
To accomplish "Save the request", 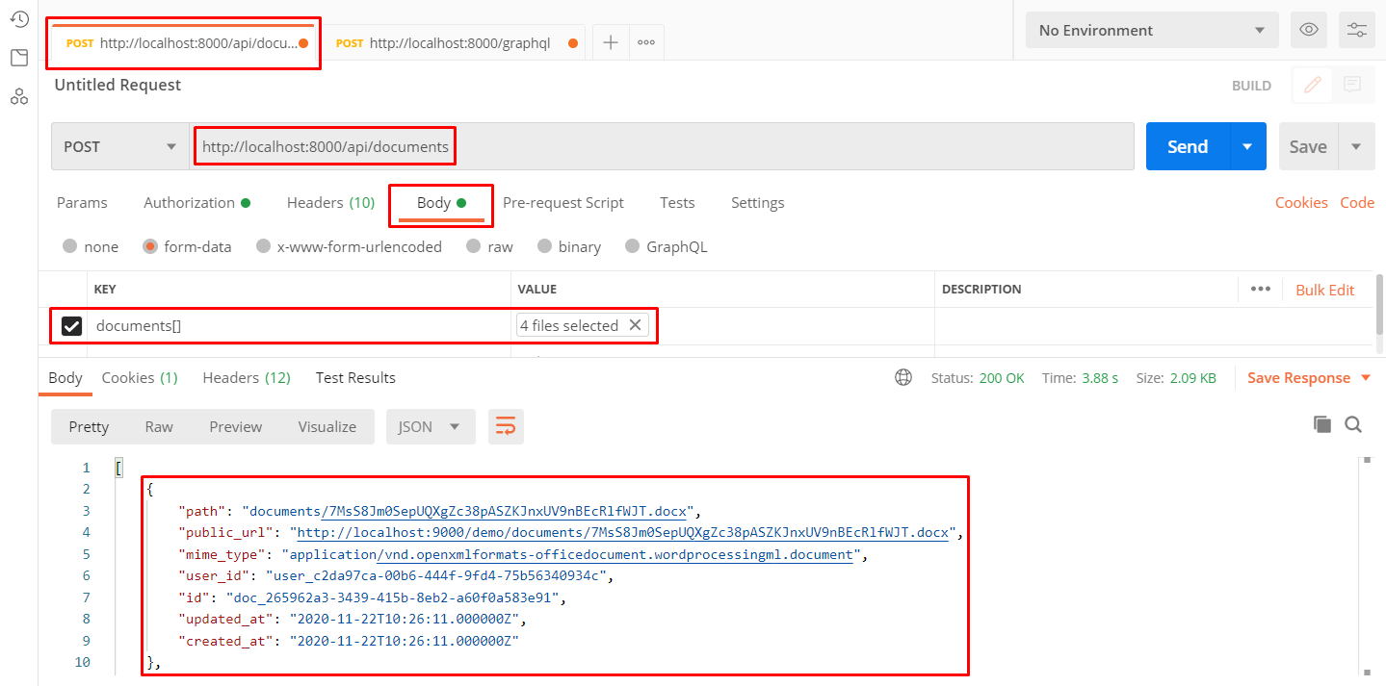I will 1308,146.
